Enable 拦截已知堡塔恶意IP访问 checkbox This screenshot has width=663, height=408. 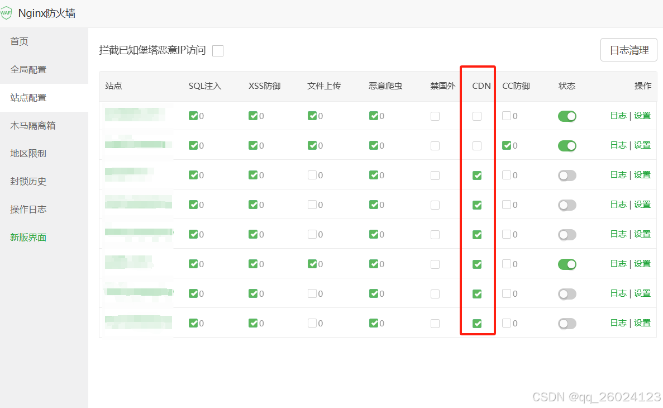(x=218, y=51)
